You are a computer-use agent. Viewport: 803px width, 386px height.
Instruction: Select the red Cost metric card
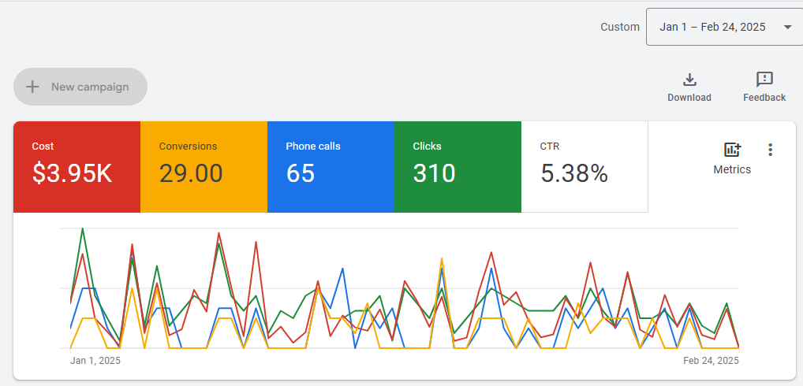click(x=77, y=167)
